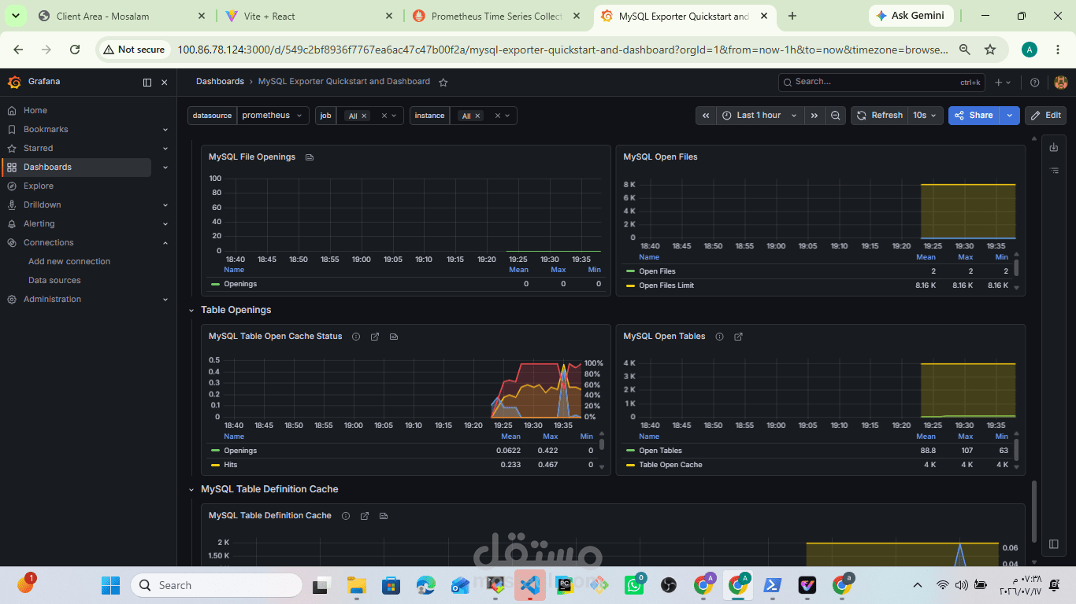Expand the Administration section chevron
The image size is (1076, 604).
tap(165, 300)
